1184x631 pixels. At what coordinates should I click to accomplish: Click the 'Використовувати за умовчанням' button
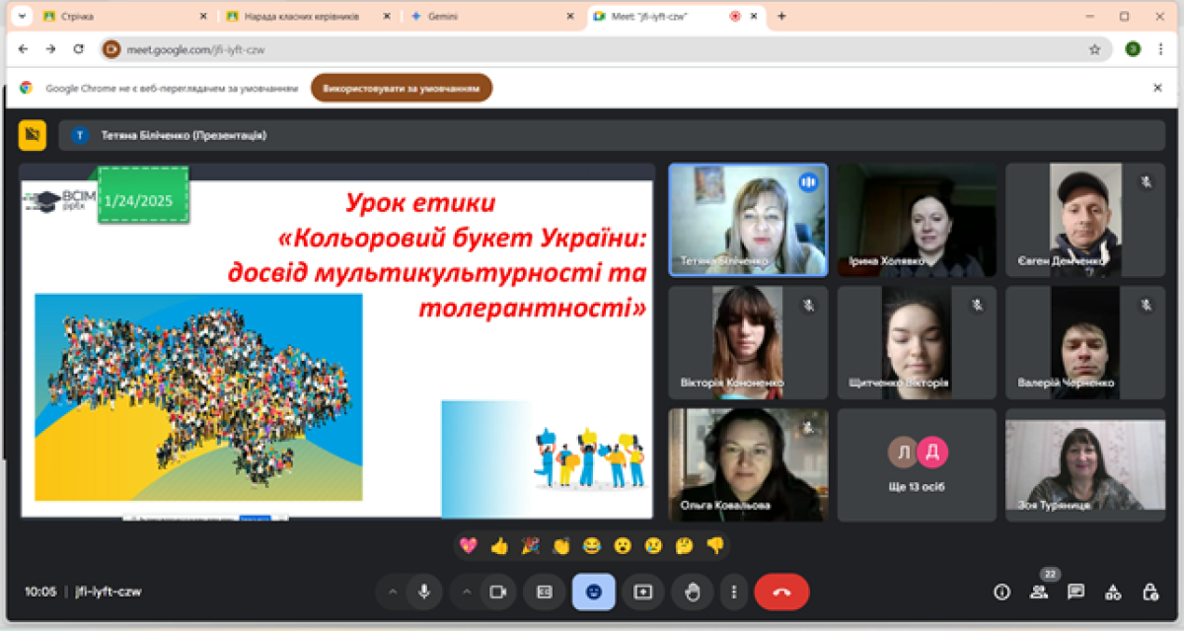click(402, 88)
